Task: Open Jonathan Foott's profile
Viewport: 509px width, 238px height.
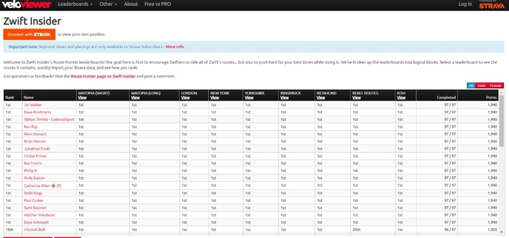Action: pos(37,148)
